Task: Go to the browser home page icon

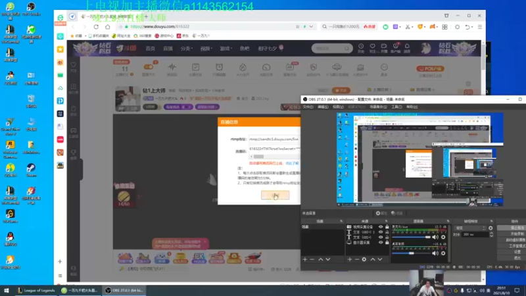Action: 107,26
